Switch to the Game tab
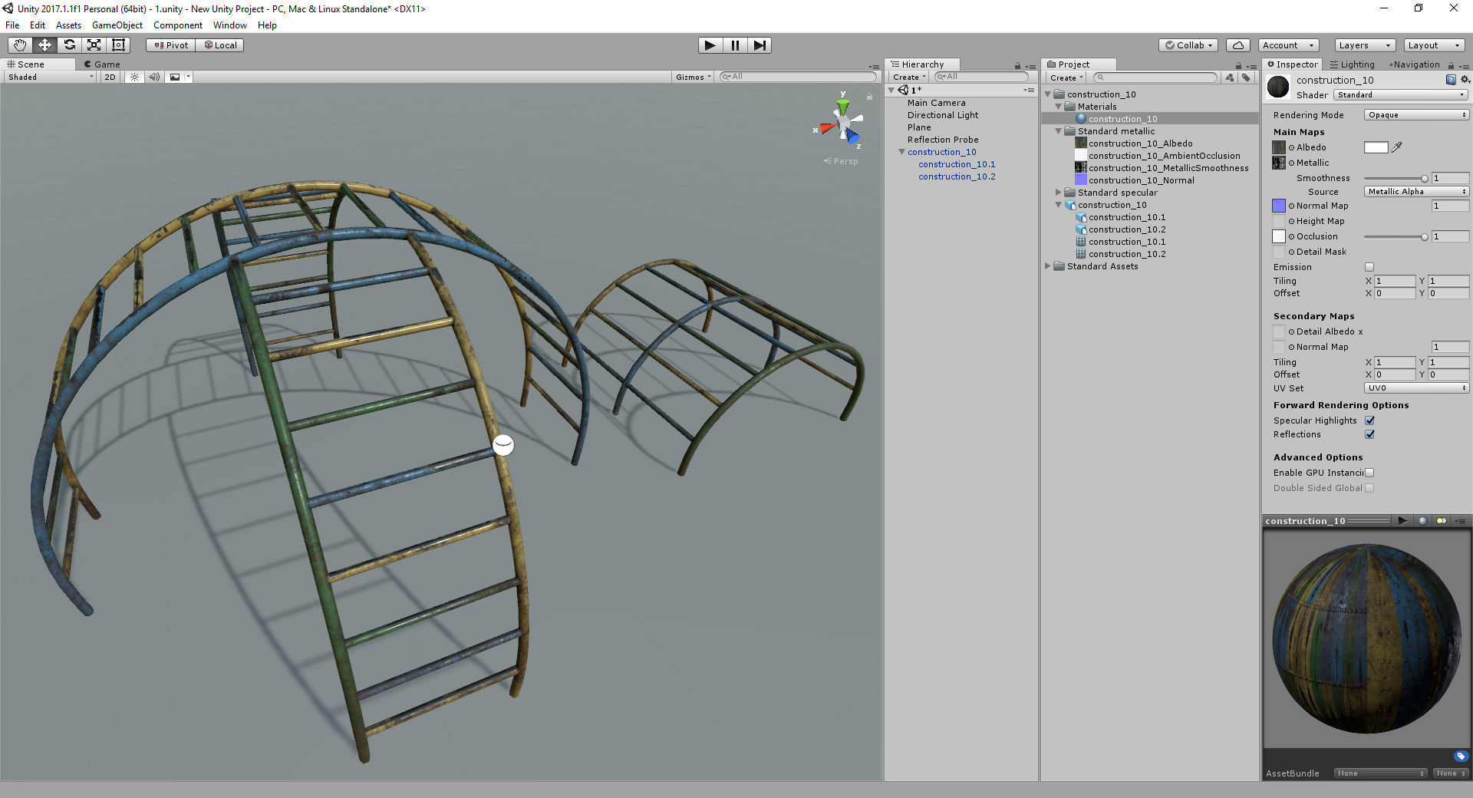Viewport: 1473px width, 798px height. tap(102, 64)
